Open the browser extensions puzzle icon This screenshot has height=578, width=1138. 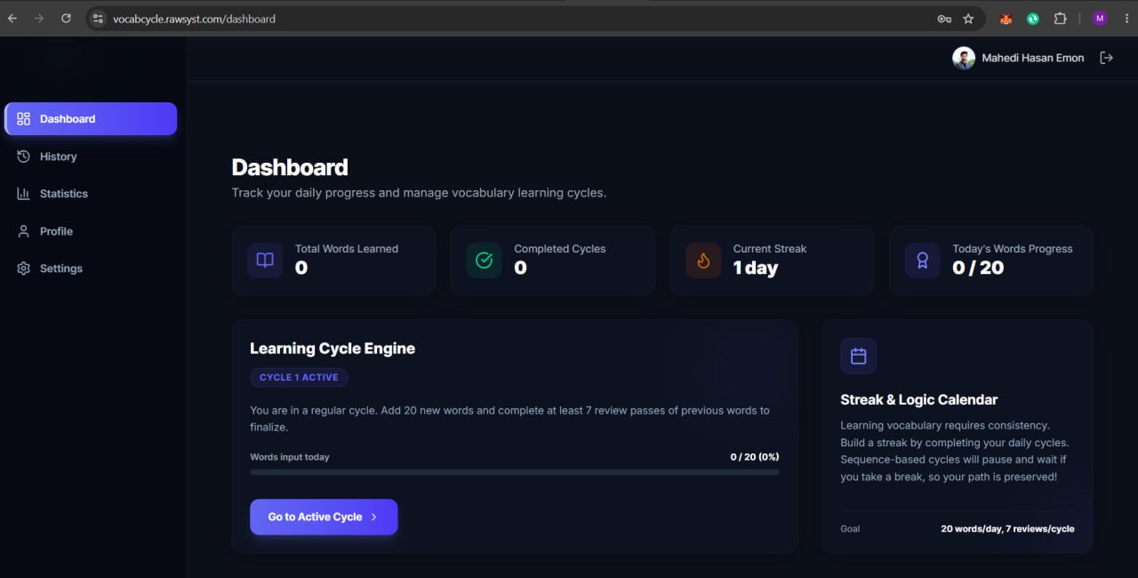click(x=1060, y=19)
